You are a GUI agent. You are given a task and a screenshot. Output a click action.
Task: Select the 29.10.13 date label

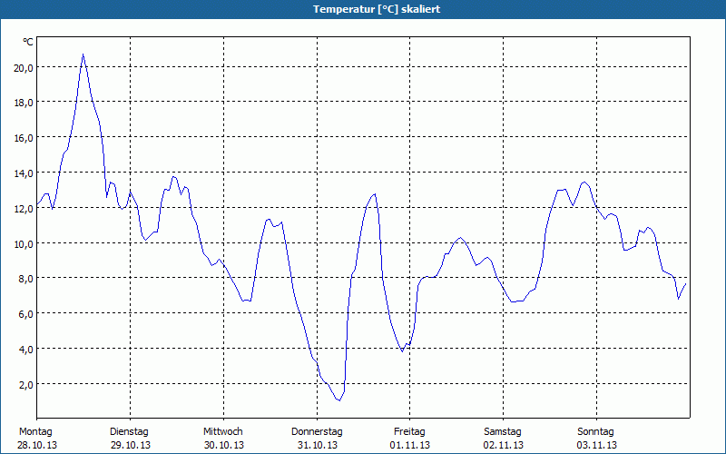pyautogui.click(x=131, y=446)
